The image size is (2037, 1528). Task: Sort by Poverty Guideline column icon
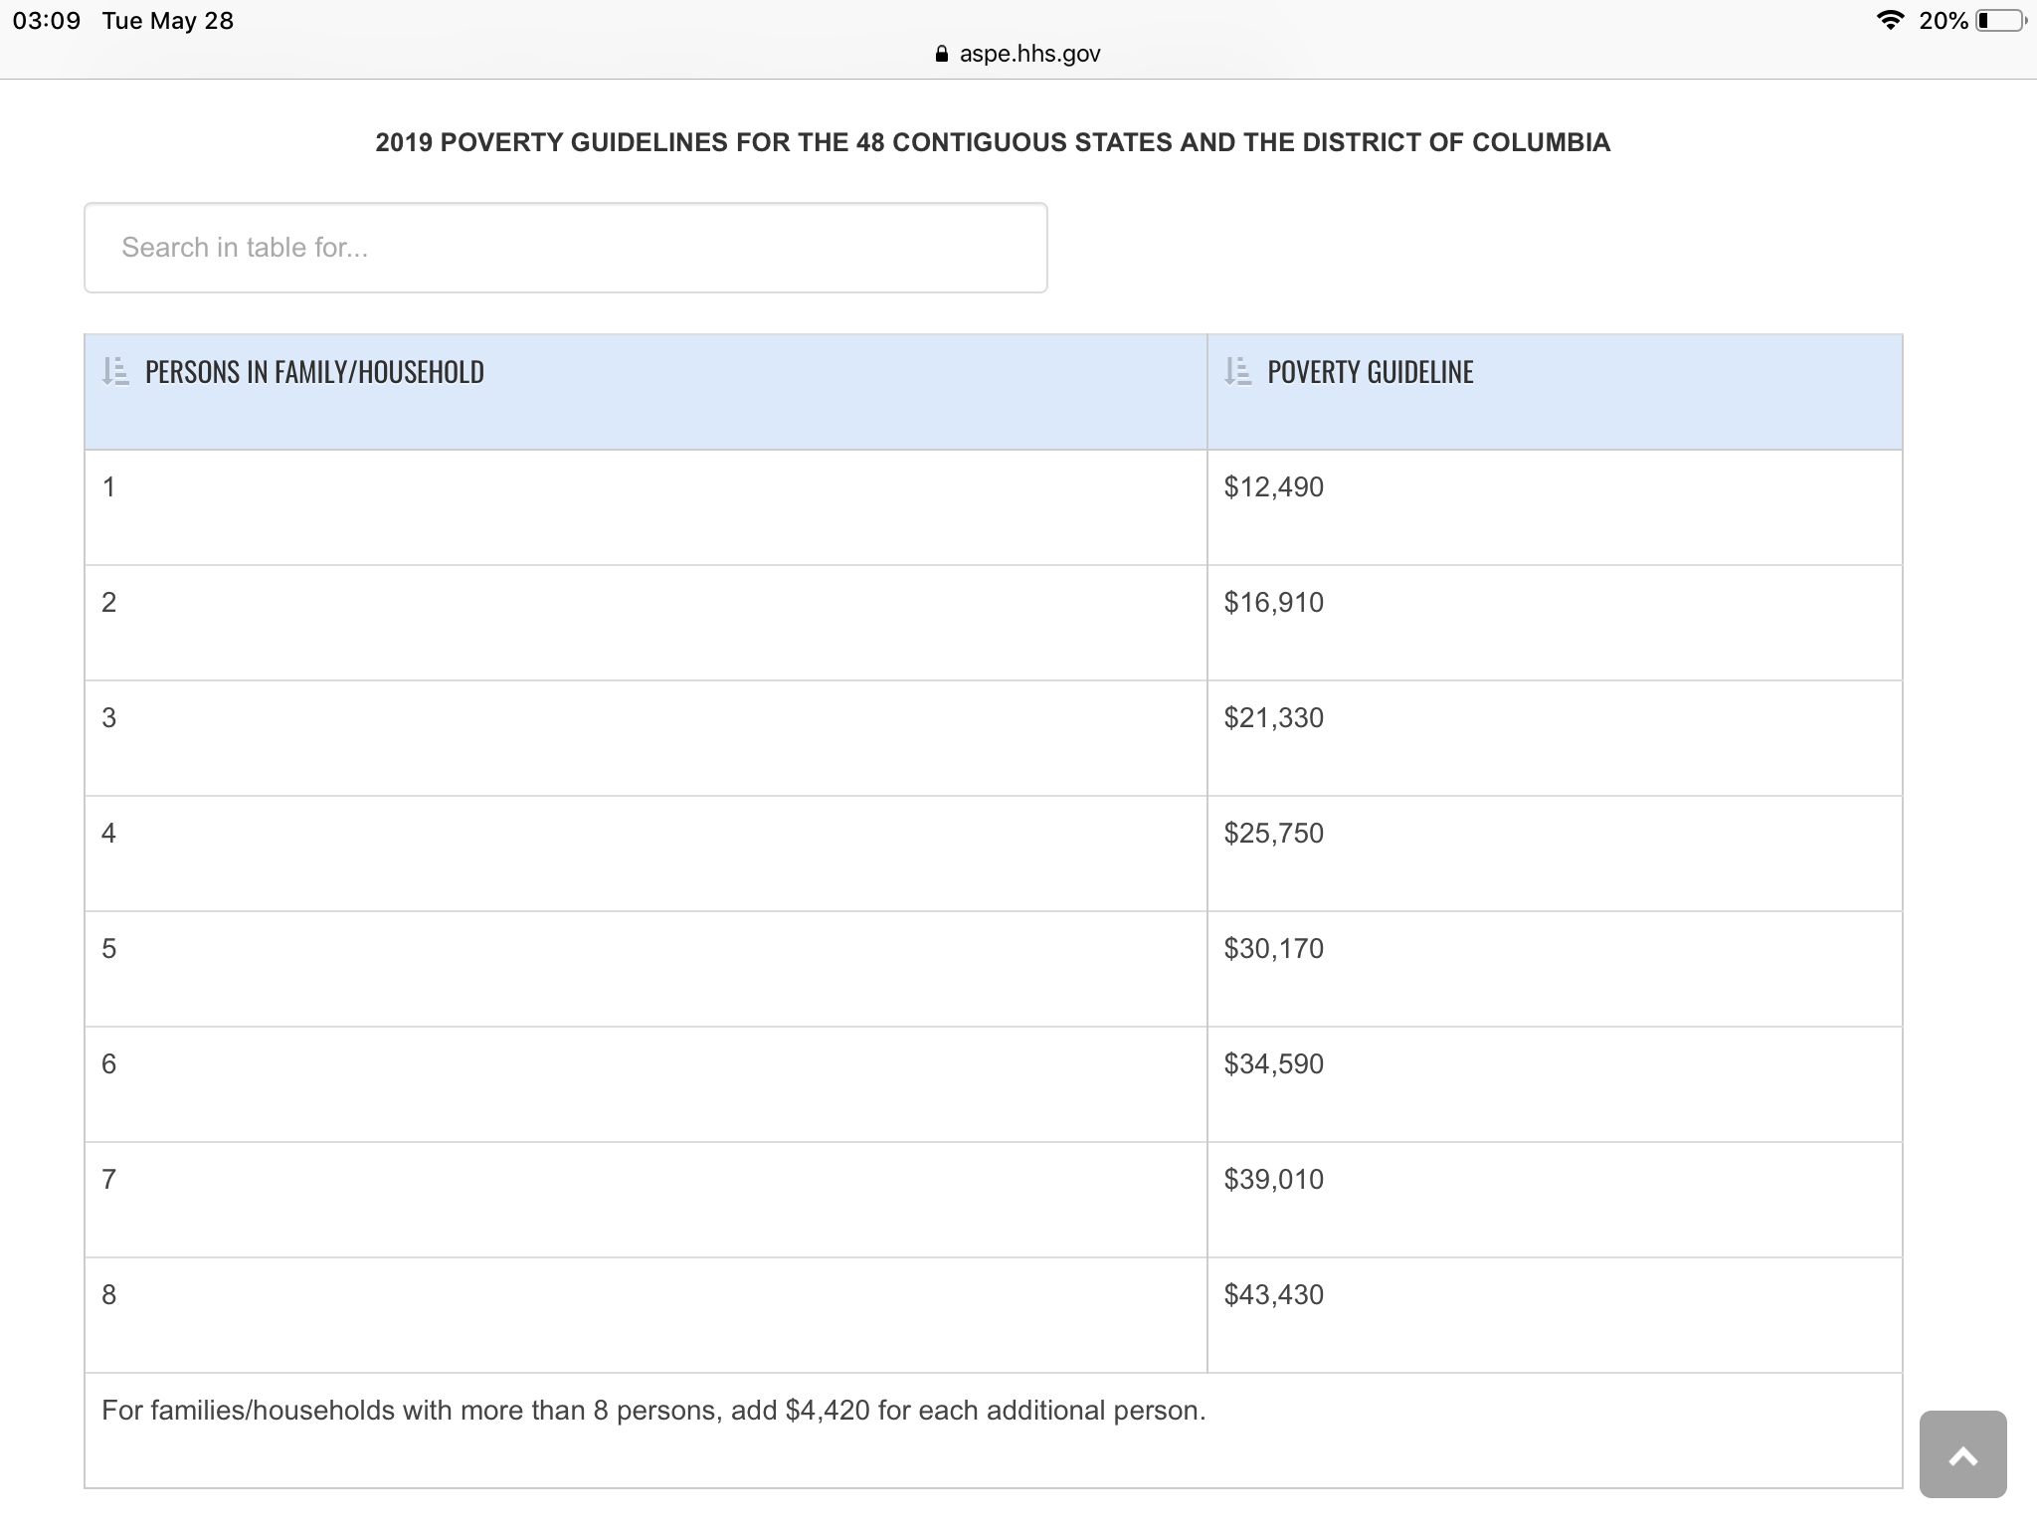click(1238, 372)
